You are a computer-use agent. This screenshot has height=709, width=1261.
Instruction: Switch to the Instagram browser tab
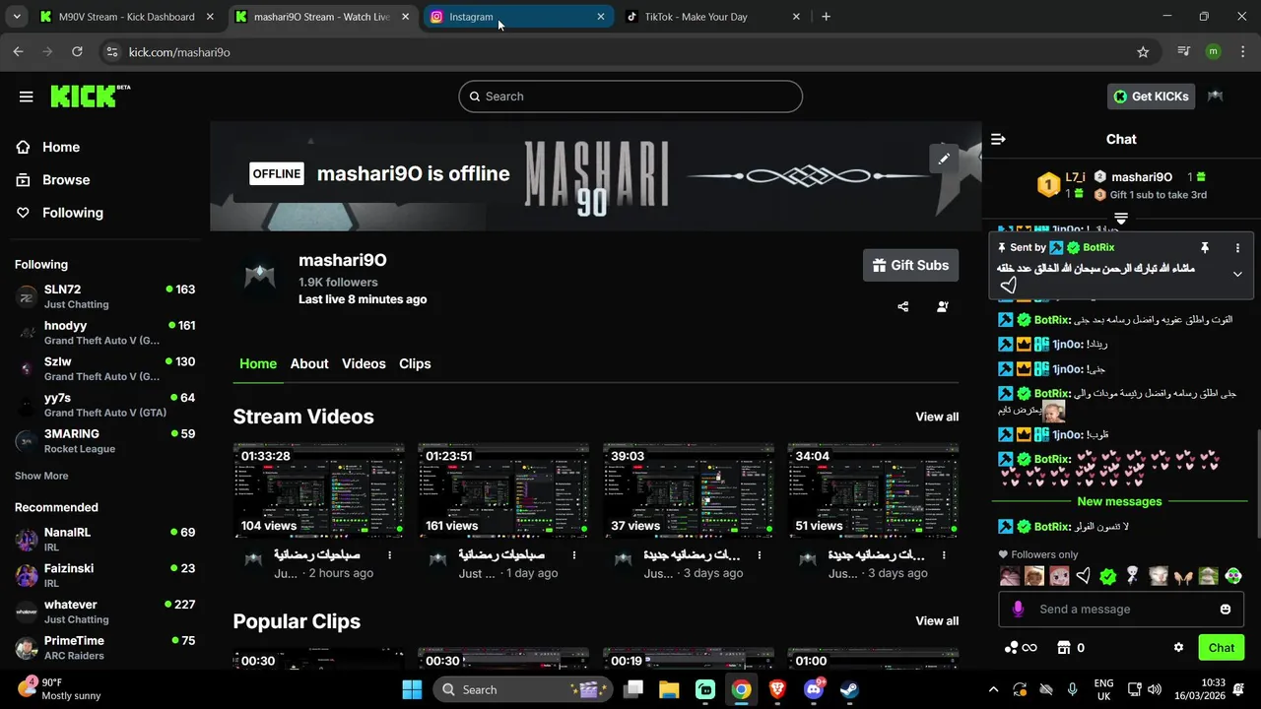pos(518,17)
